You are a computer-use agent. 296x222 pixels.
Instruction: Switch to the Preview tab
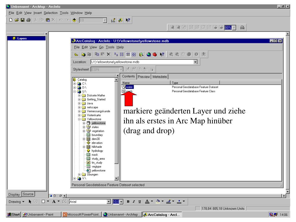tap(144, 77)
